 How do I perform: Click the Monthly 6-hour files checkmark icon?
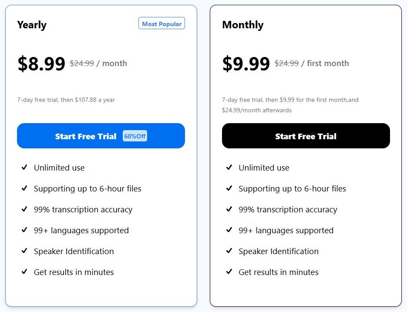229,188
